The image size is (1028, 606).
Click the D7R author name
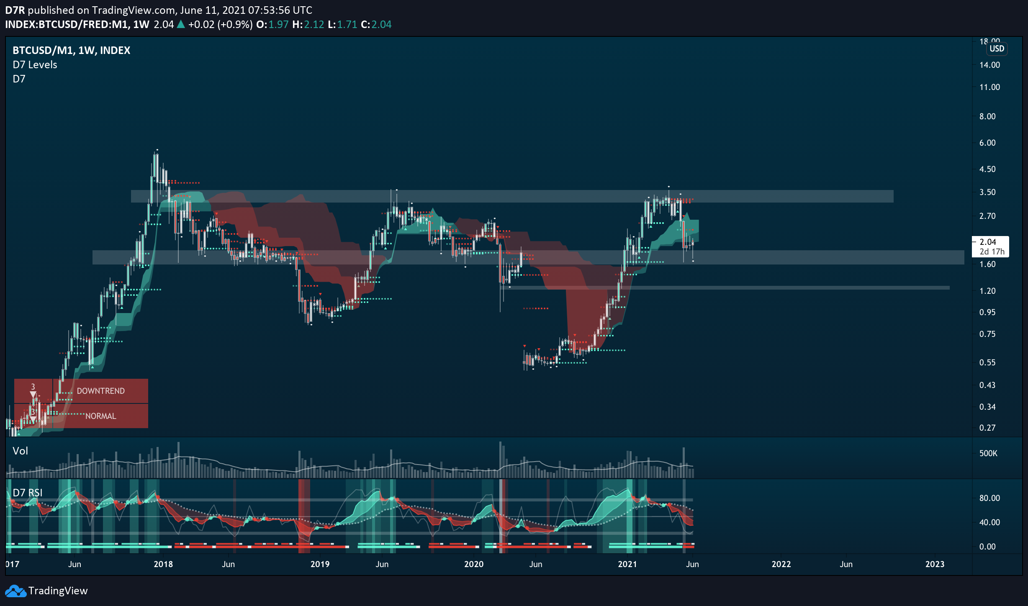(15, 10)
